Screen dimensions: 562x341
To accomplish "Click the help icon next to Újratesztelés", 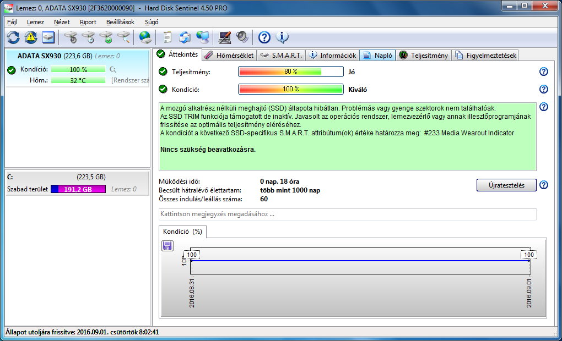I will (544, 185).
